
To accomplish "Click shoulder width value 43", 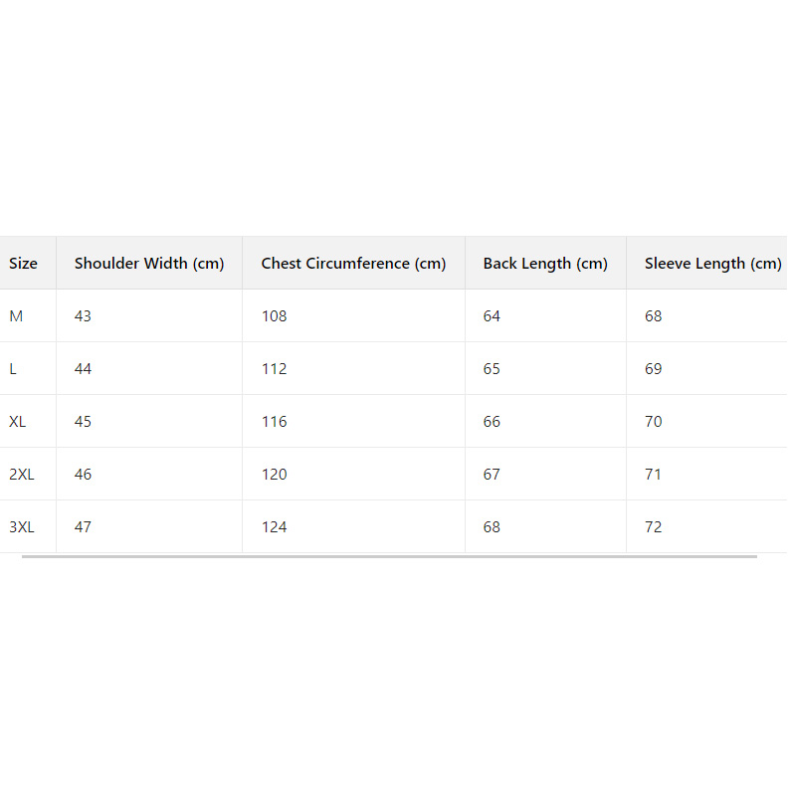I will [83, 316].
